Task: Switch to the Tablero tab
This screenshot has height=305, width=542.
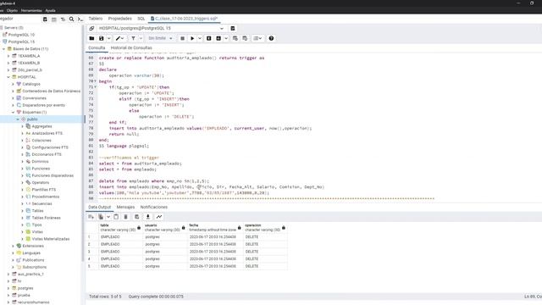Action: click(x=96, y=19)
